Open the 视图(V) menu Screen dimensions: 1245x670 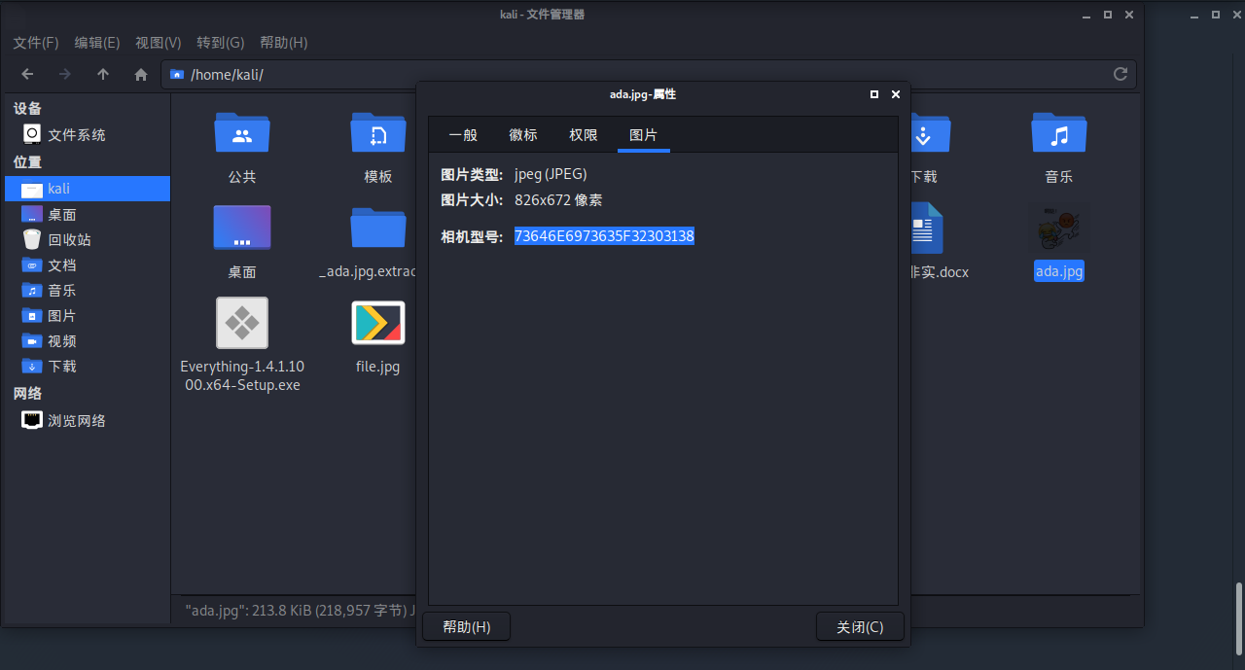tap(159, 43)
